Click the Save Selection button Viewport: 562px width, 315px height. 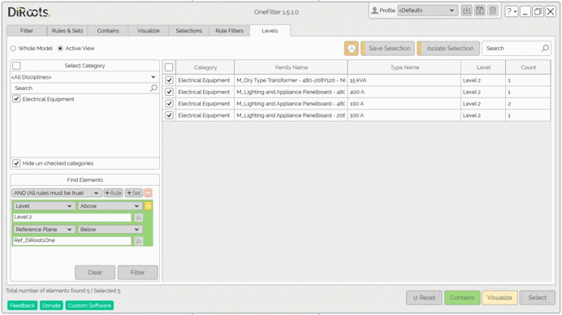[387, 49]
